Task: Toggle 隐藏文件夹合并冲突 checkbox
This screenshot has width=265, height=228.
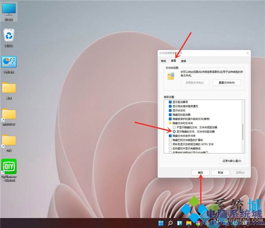Action: (x=170, y=135)
